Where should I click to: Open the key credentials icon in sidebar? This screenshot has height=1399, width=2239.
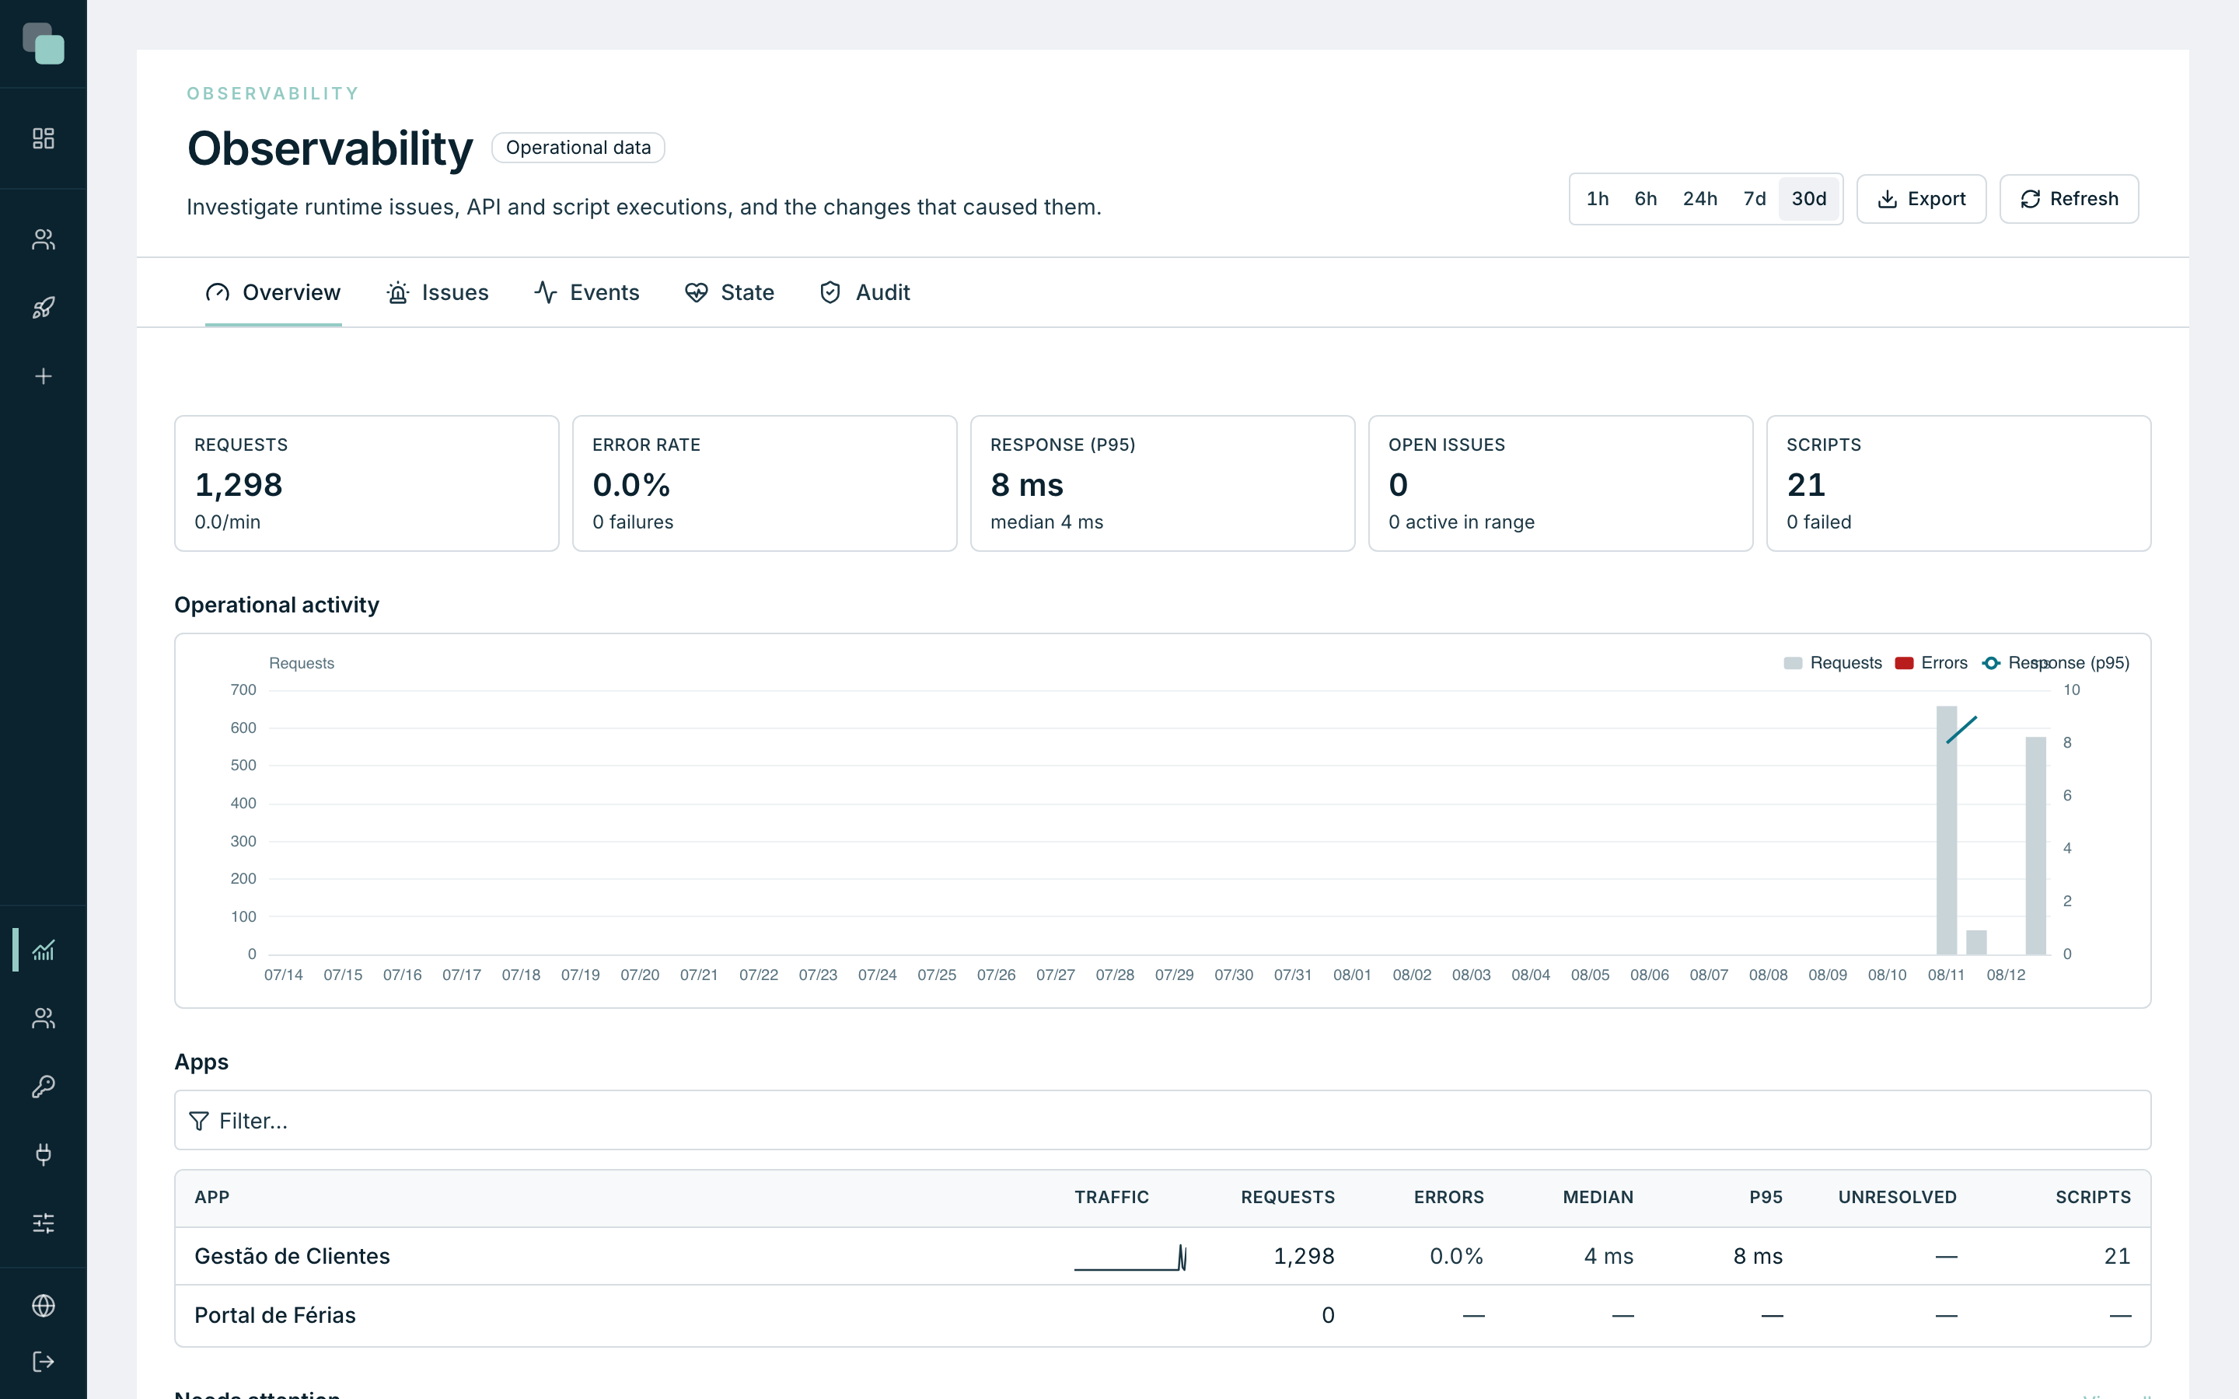(44, 1087)
